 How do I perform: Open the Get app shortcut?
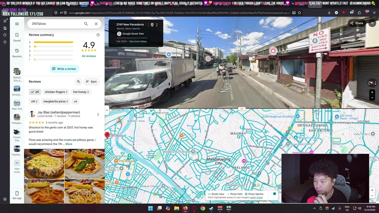click(17, 195)
